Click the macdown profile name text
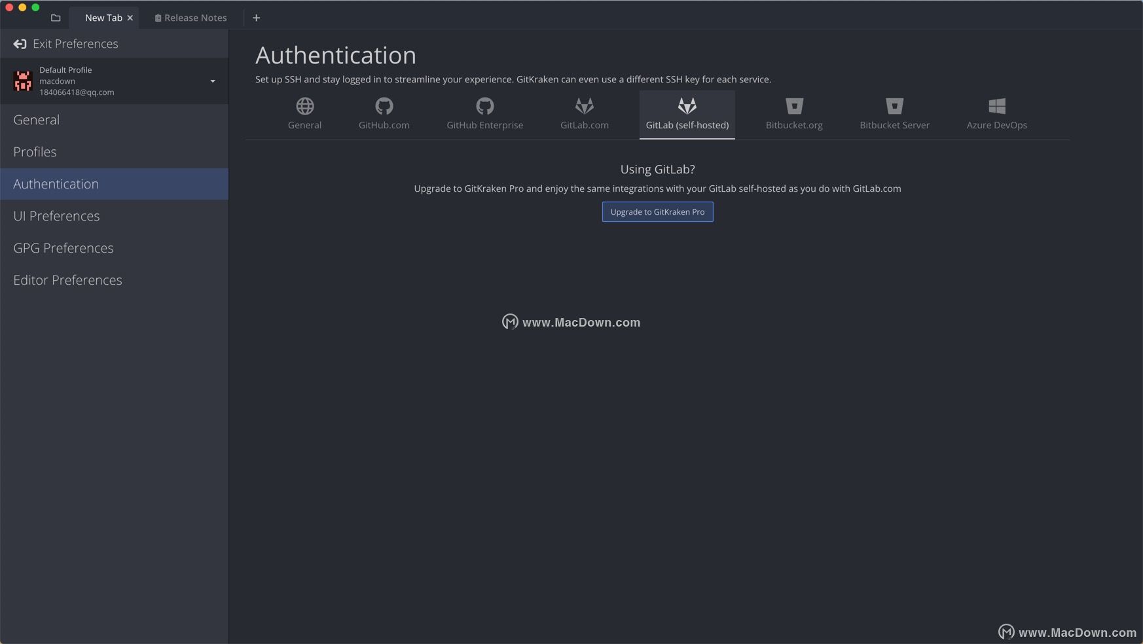 tap(57, 81)
